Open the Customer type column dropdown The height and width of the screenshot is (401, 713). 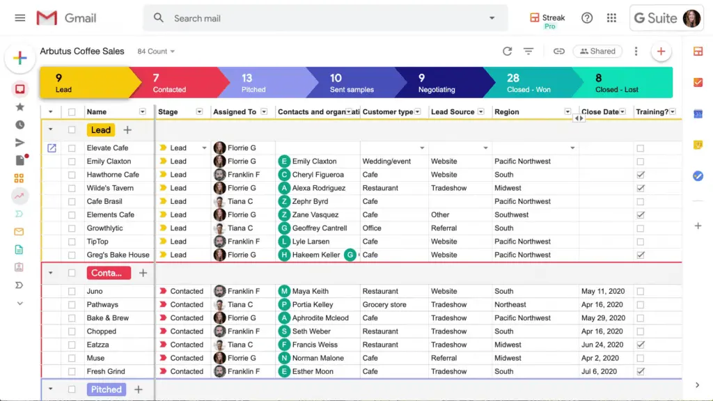pyautogui.click(x=418, y=112)
